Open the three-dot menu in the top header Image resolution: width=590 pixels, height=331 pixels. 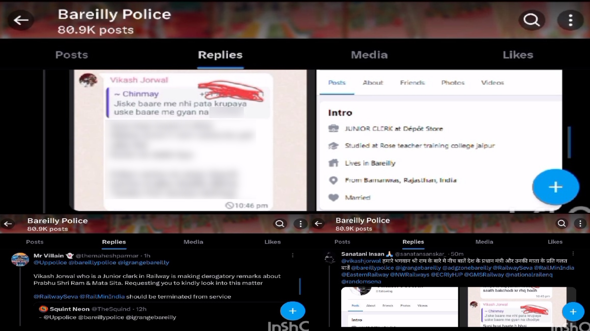point(570,20)
